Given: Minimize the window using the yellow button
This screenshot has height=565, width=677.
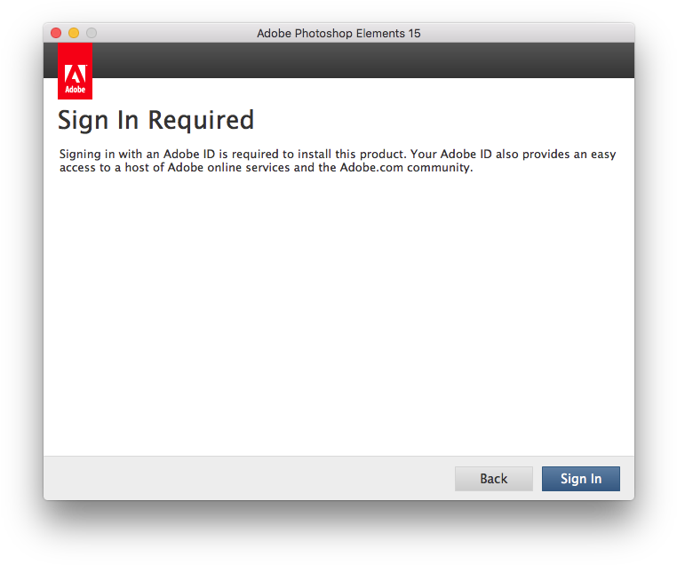Looking at the screenshot, I should coord(74,33).
